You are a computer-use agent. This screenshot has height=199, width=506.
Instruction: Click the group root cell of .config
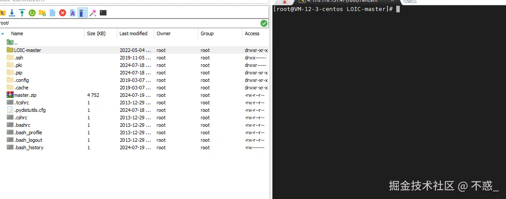[x=205, y=80]
